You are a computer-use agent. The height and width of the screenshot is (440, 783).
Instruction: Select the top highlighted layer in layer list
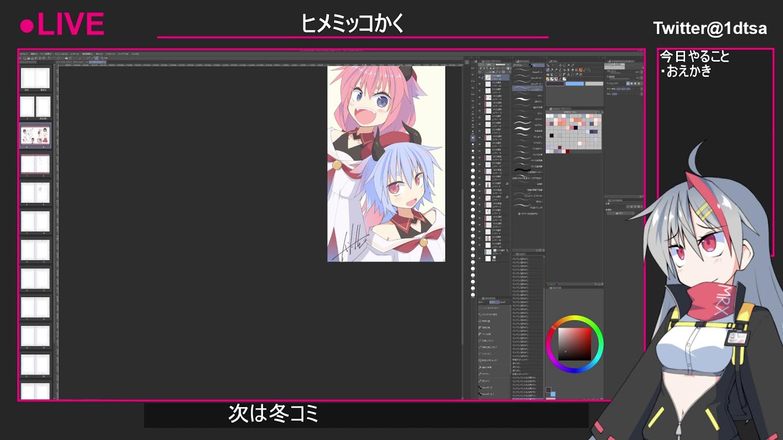tap(497, 77)
